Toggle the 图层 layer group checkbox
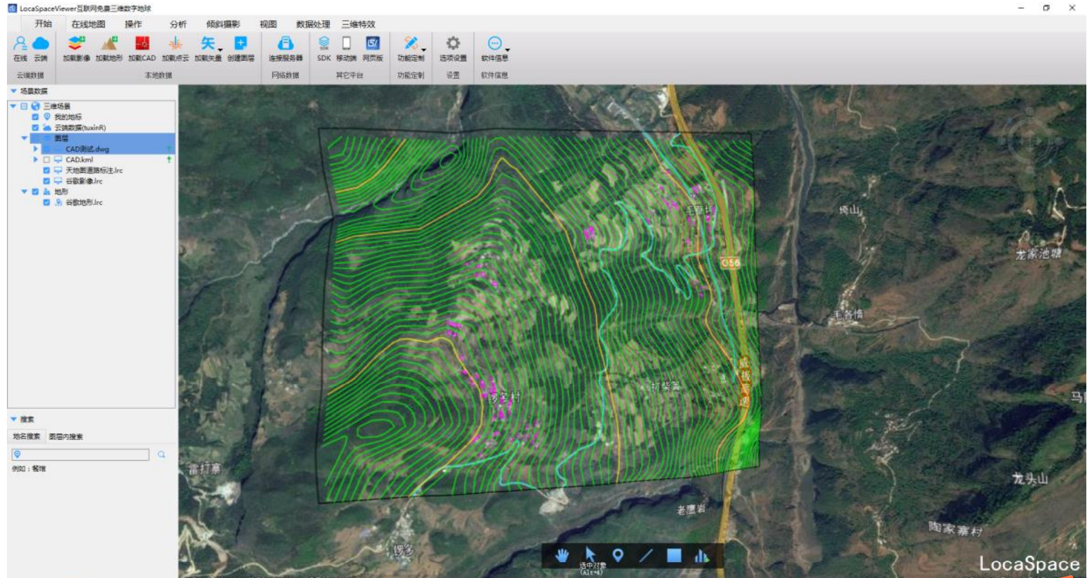 tap(35, 139)
